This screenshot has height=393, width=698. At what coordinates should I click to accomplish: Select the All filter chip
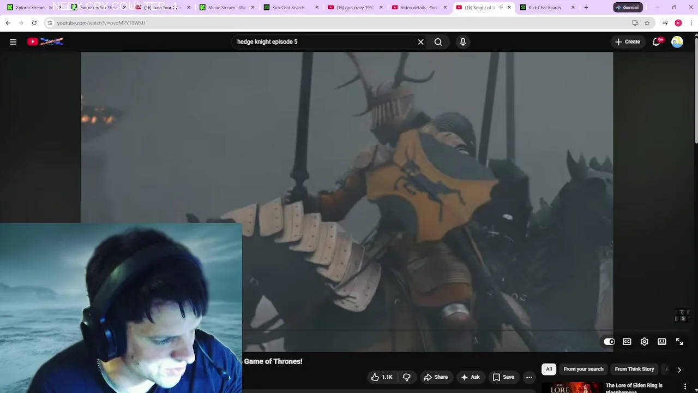click(549, 369)
